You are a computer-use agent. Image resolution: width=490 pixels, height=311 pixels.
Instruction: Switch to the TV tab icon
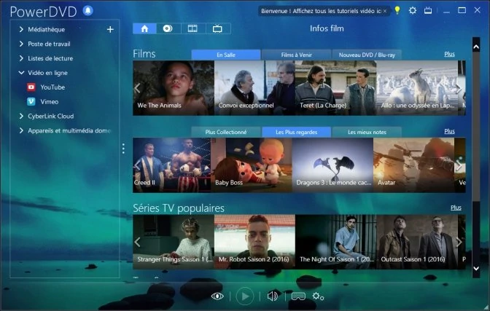click(217, 28)
